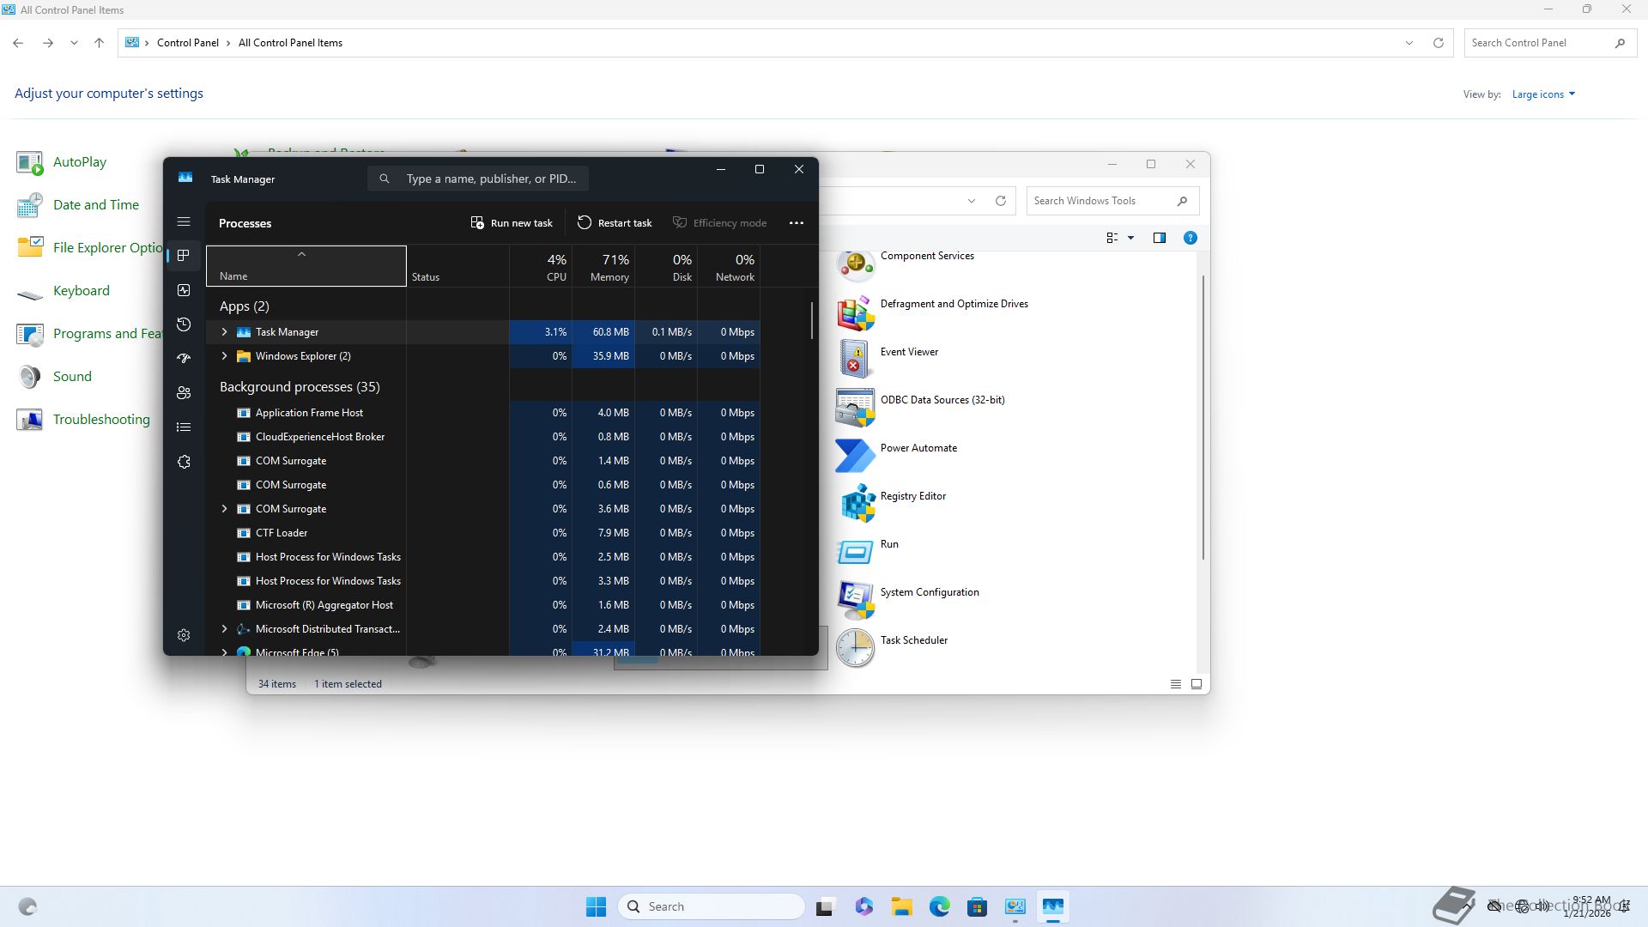1648x927 pixels.
Task: Click Restart task button
Action: [x=615, y=223]
